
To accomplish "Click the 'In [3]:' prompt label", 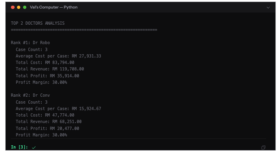I will coord(19,147).
